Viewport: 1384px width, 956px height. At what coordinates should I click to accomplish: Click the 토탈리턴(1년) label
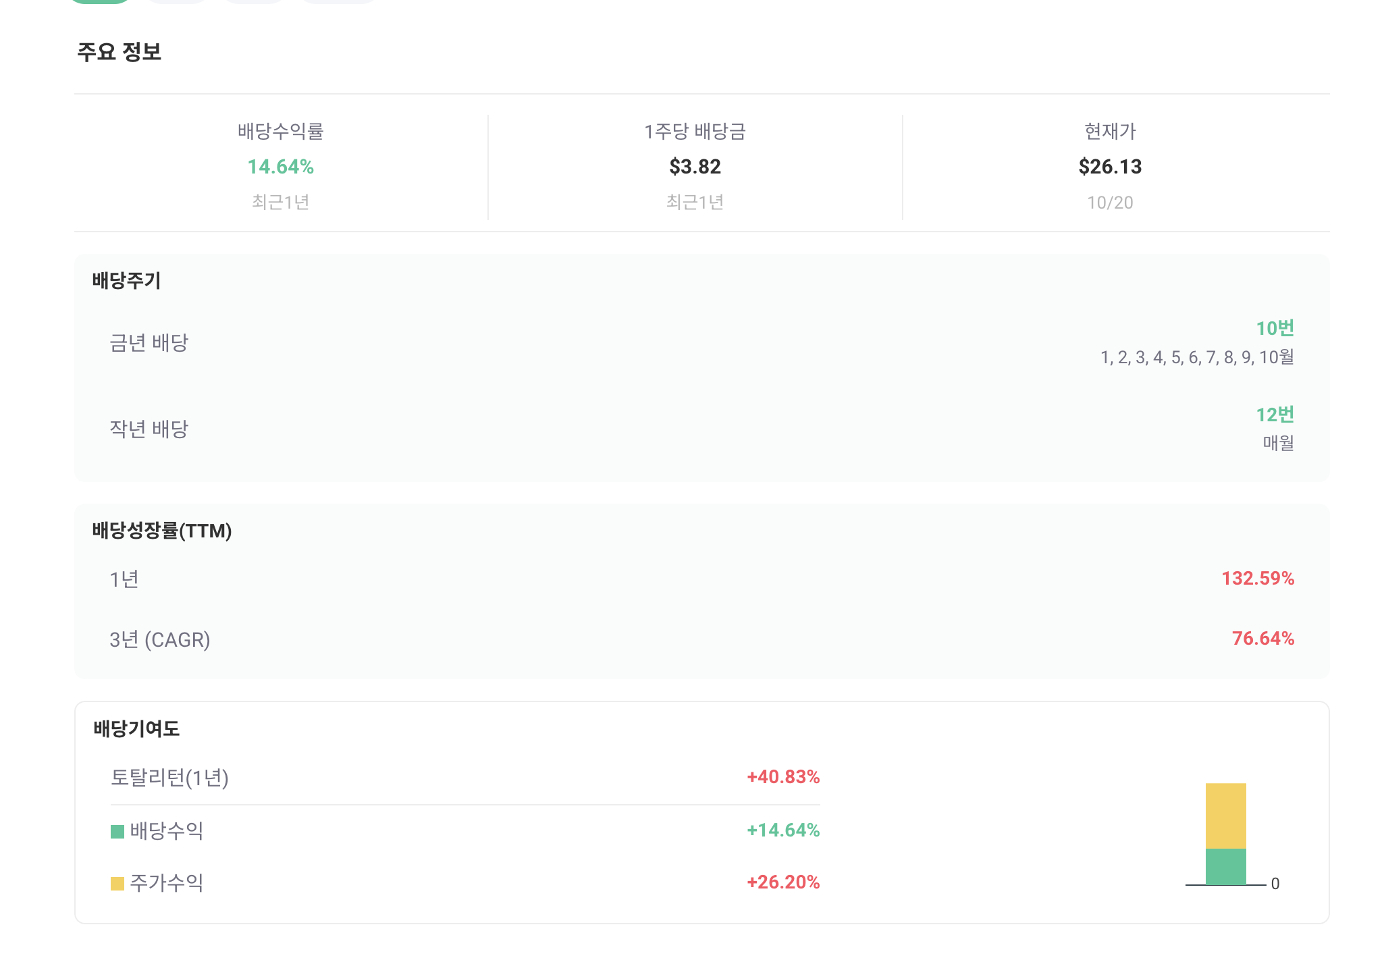click(x=169, y=778)
